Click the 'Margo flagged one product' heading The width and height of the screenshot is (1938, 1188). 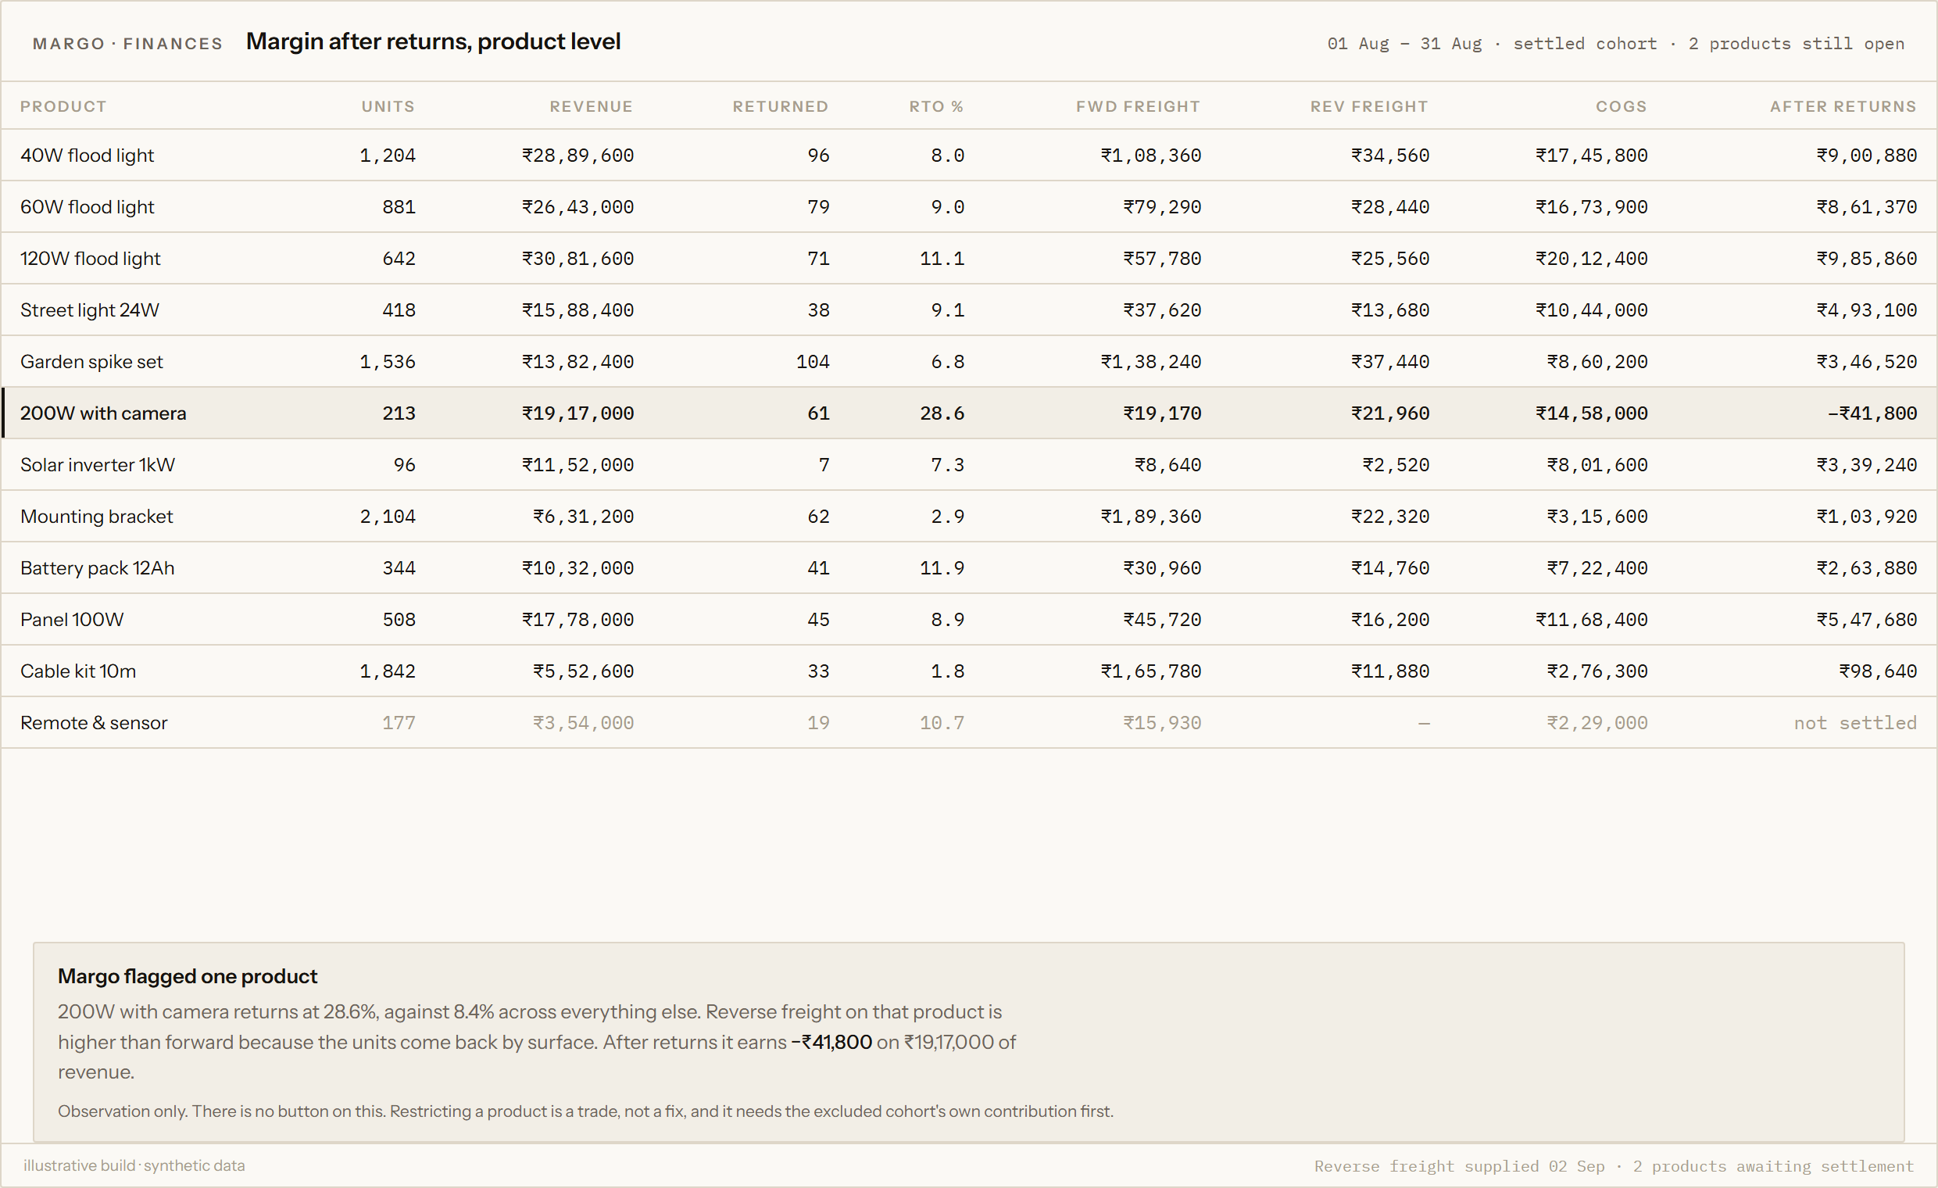click(x=188, y=975)
